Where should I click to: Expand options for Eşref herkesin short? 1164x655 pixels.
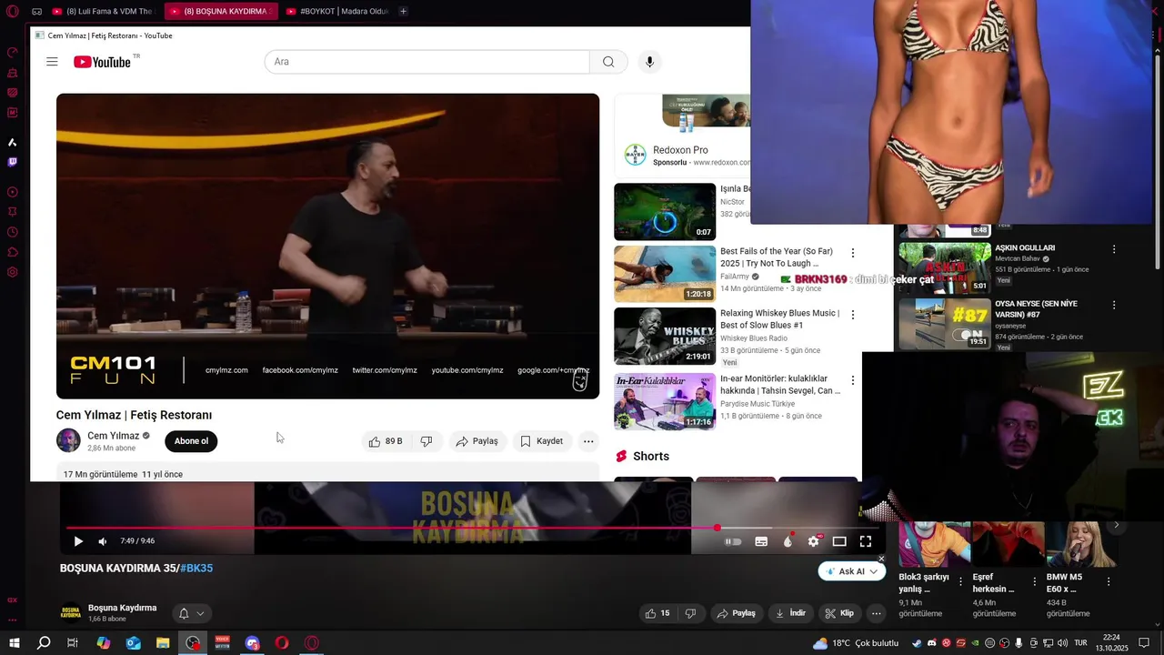pos(1034,581)
